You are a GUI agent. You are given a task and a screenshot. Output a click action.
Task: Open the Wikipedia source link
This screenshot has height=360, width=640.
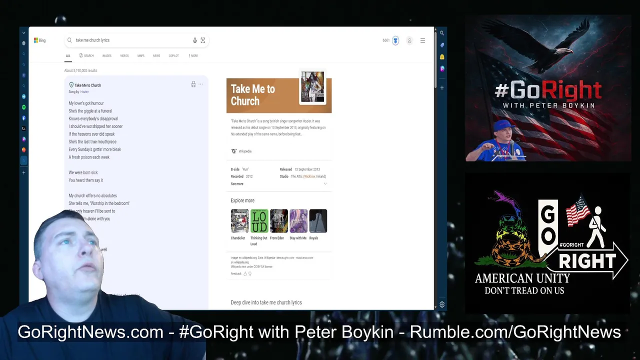pyautogui.click(x=245, y=151)
